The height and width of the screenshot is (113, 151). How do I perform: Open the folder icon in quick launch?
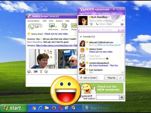coord(47,108)
